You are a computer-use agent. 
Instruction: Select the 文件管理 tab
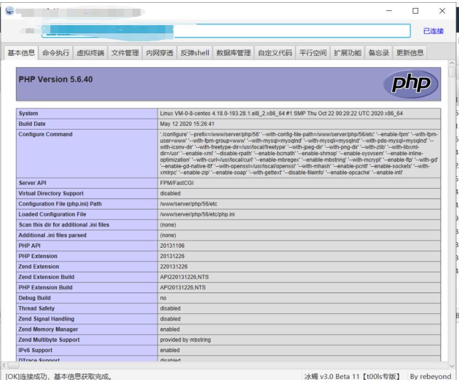coord(125,52)
